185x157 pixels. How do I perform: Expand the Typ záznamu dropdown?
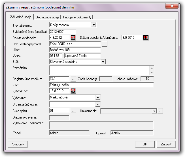[93, 25]
